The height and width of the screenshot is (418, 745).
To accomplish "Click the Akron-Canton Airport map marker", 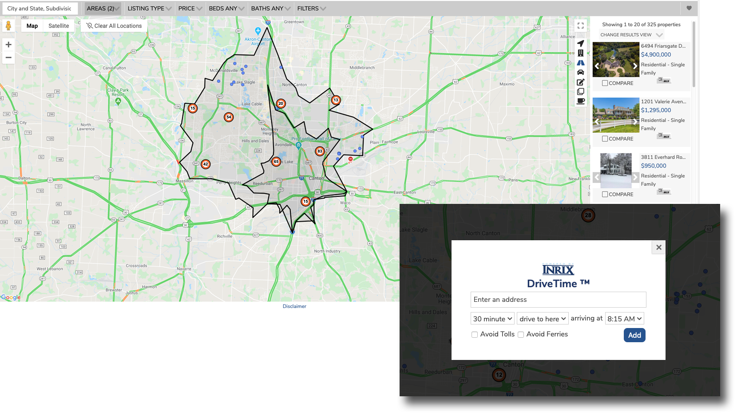I will point(258,31).
